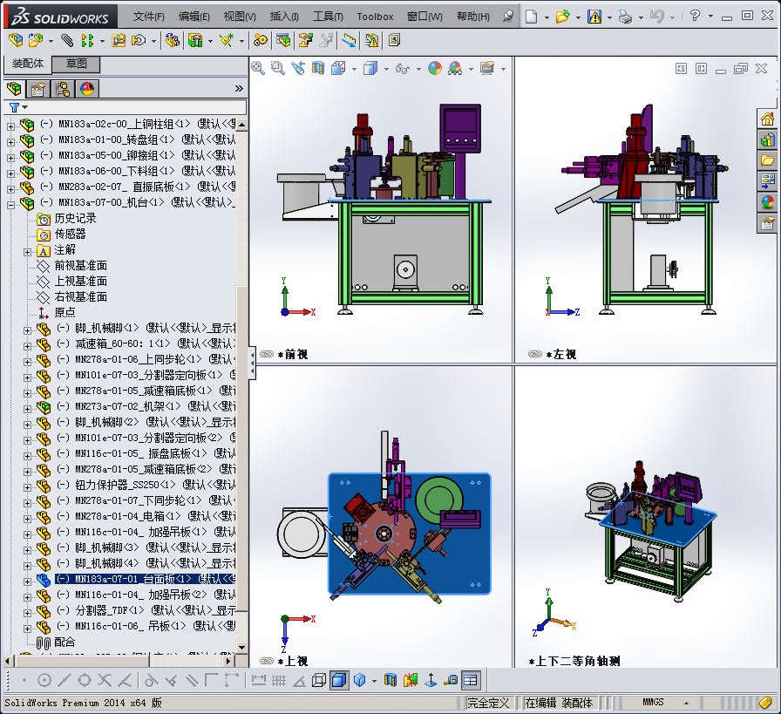Screen dimensions: 781x714
Task: Open the 文件(F) menu
Action: coord(148,17)
